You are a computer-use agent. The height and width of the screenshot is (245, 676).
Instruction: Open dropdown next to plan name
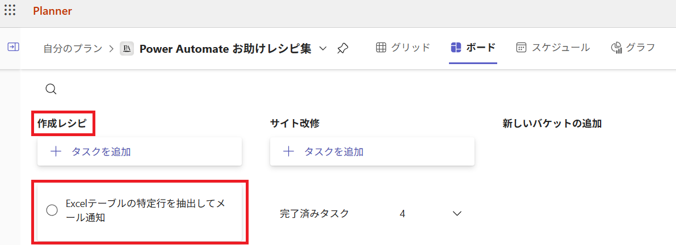click(323, 49)
